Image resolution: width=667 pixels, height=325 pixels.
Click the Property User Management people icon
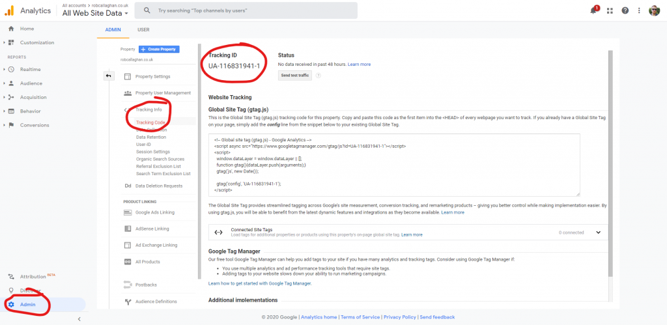coord(127,92)
